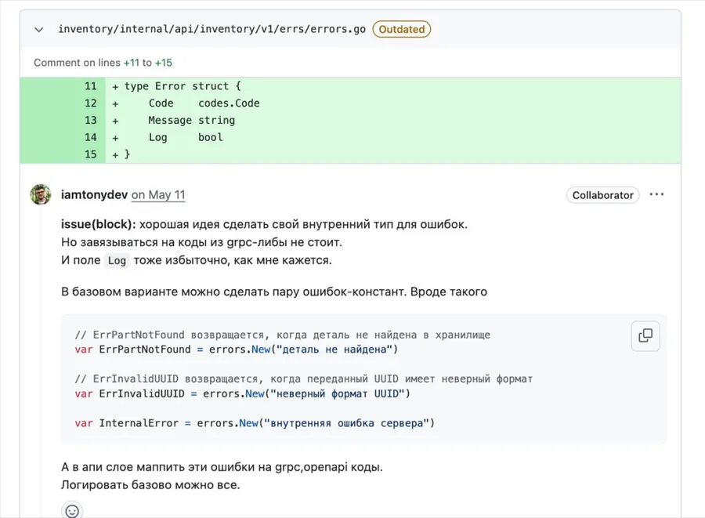Click the Collaborator badge

click(x=602, y=195)
